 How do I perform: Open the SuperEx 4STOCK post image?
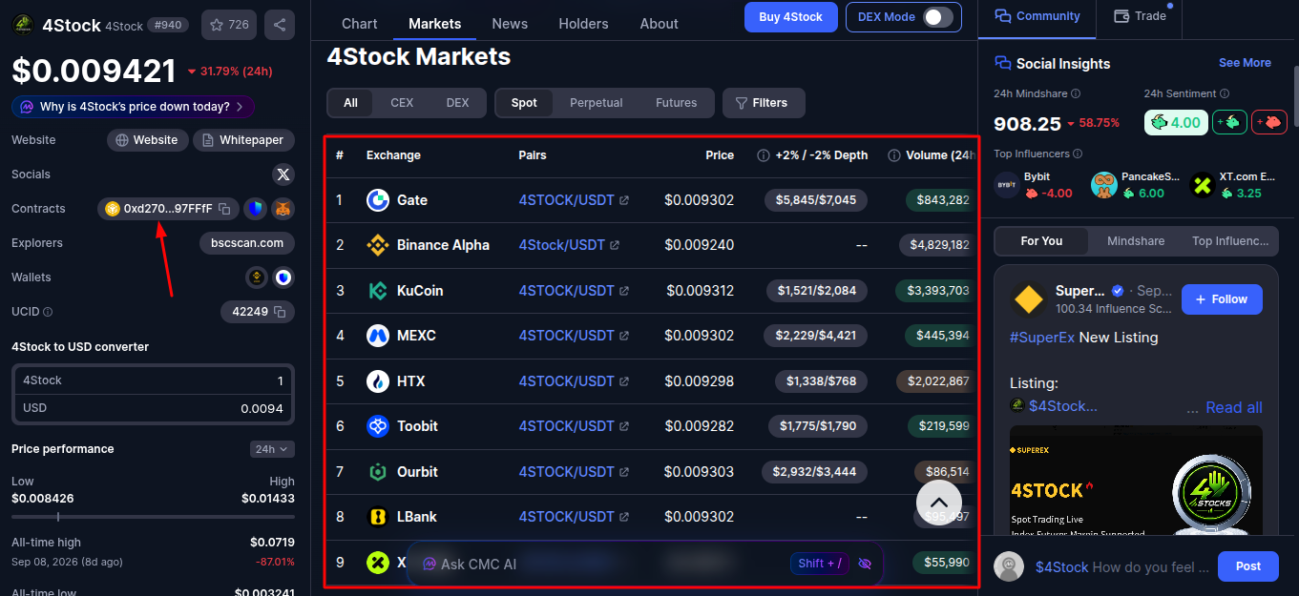tap(1136, 480)
